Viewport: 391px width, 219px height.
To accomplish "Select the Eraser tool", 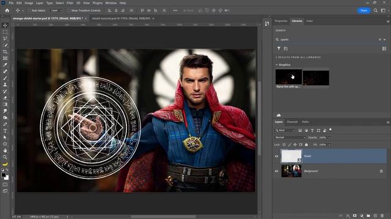I will pyautogui.click(x=5, y=98).
